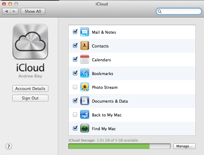Image resolution: width=204 pixels, height=155 pixels.
Task: Click the iCloud storage usage bar
Action: tap(119, 146)
